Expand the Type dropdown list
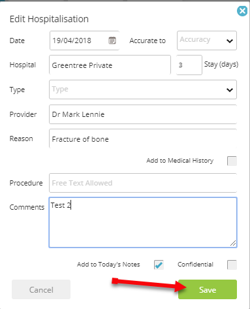The height and width of the screenshot is (309, 250). coord(143,89)
